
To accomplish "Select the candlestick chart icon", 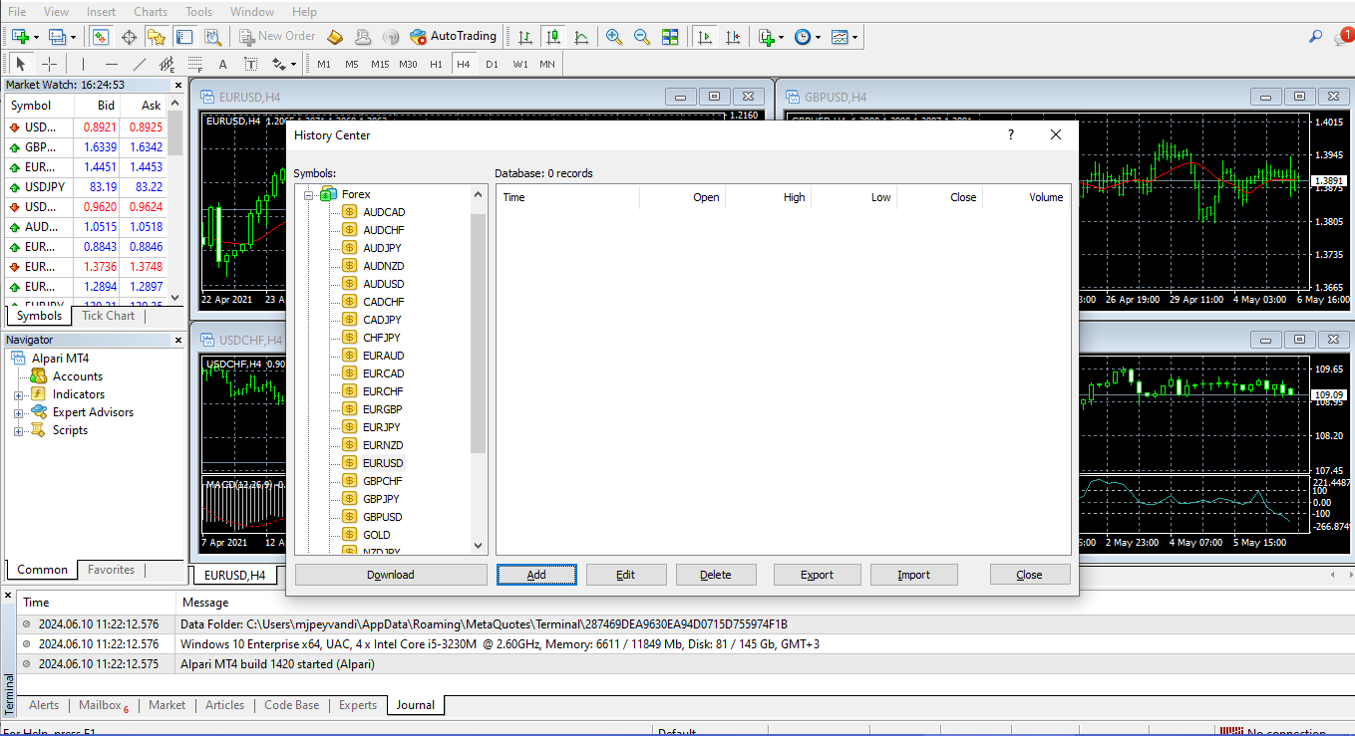I will 553,36.
